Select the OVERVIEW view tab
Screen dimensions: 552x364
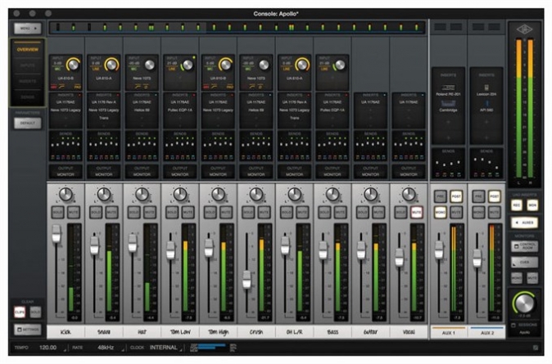[28, 50]
